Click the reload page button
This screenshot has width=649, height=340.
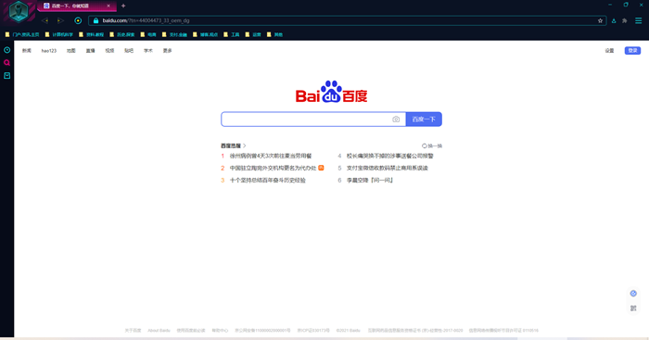(78, 20)
